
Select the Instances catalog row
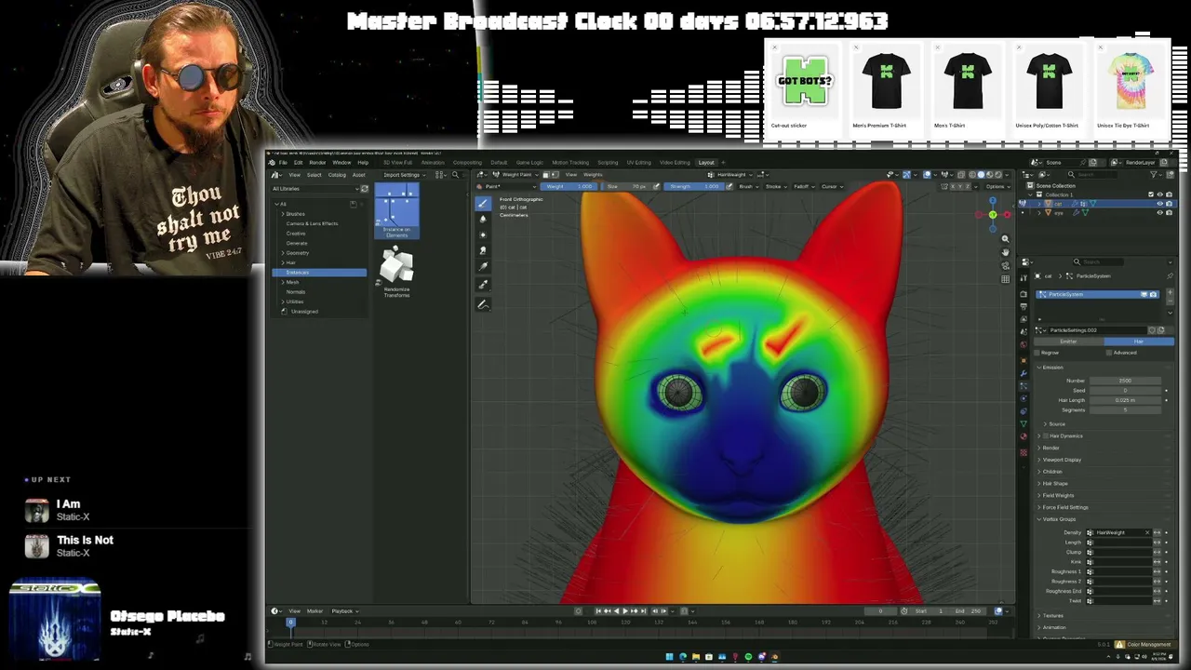coord(319,273)
